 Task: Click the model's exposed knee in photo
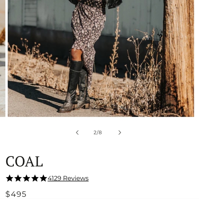click(76, 55)
